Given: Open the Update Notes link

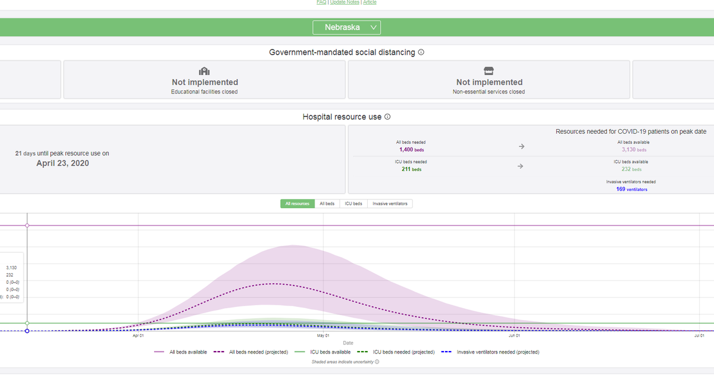Looking at the screenshot, I should pos(344,2).
